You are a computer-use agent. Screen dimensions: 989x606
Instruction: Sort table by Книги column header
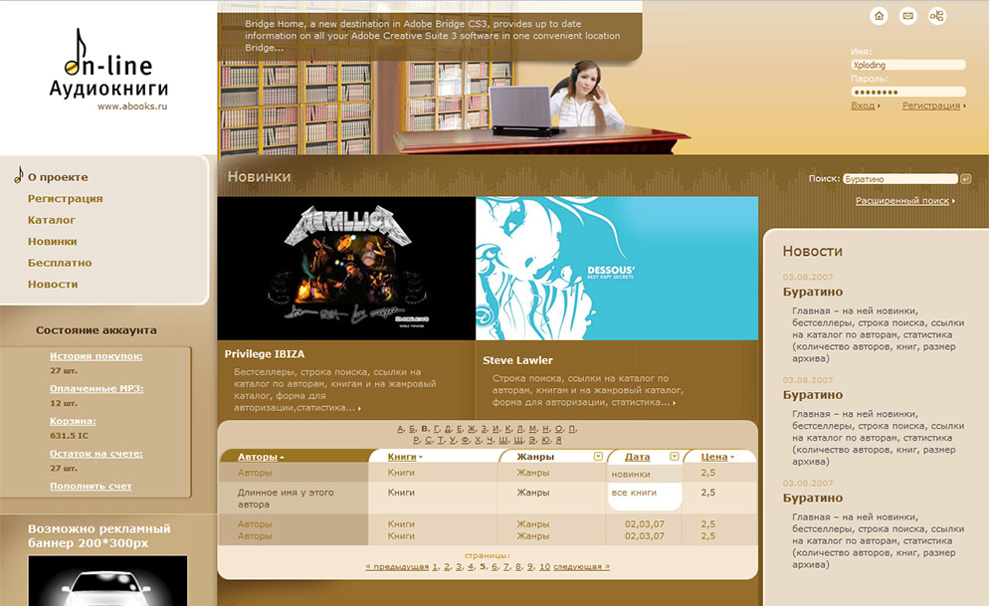tap(402, 457)
